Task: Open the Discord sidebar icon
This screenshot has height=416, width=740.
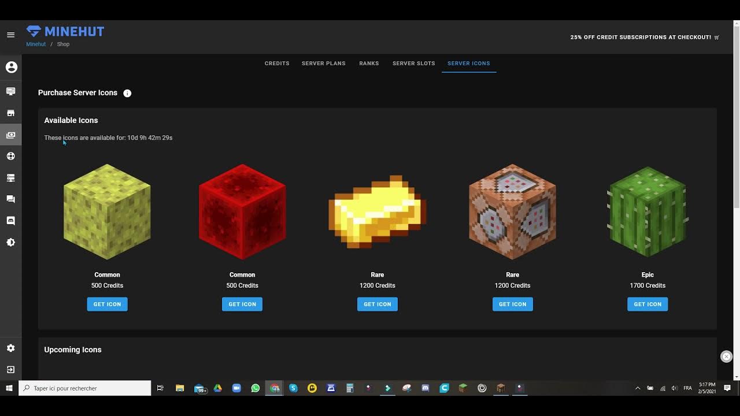Action: (11, 221)
